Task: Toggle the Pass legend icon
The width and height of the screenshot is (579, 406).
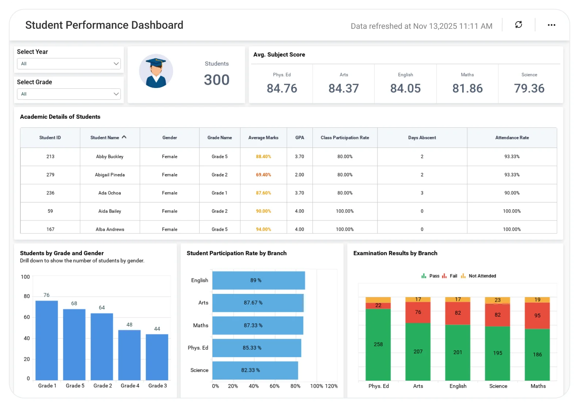Action: tap(424, 276)
